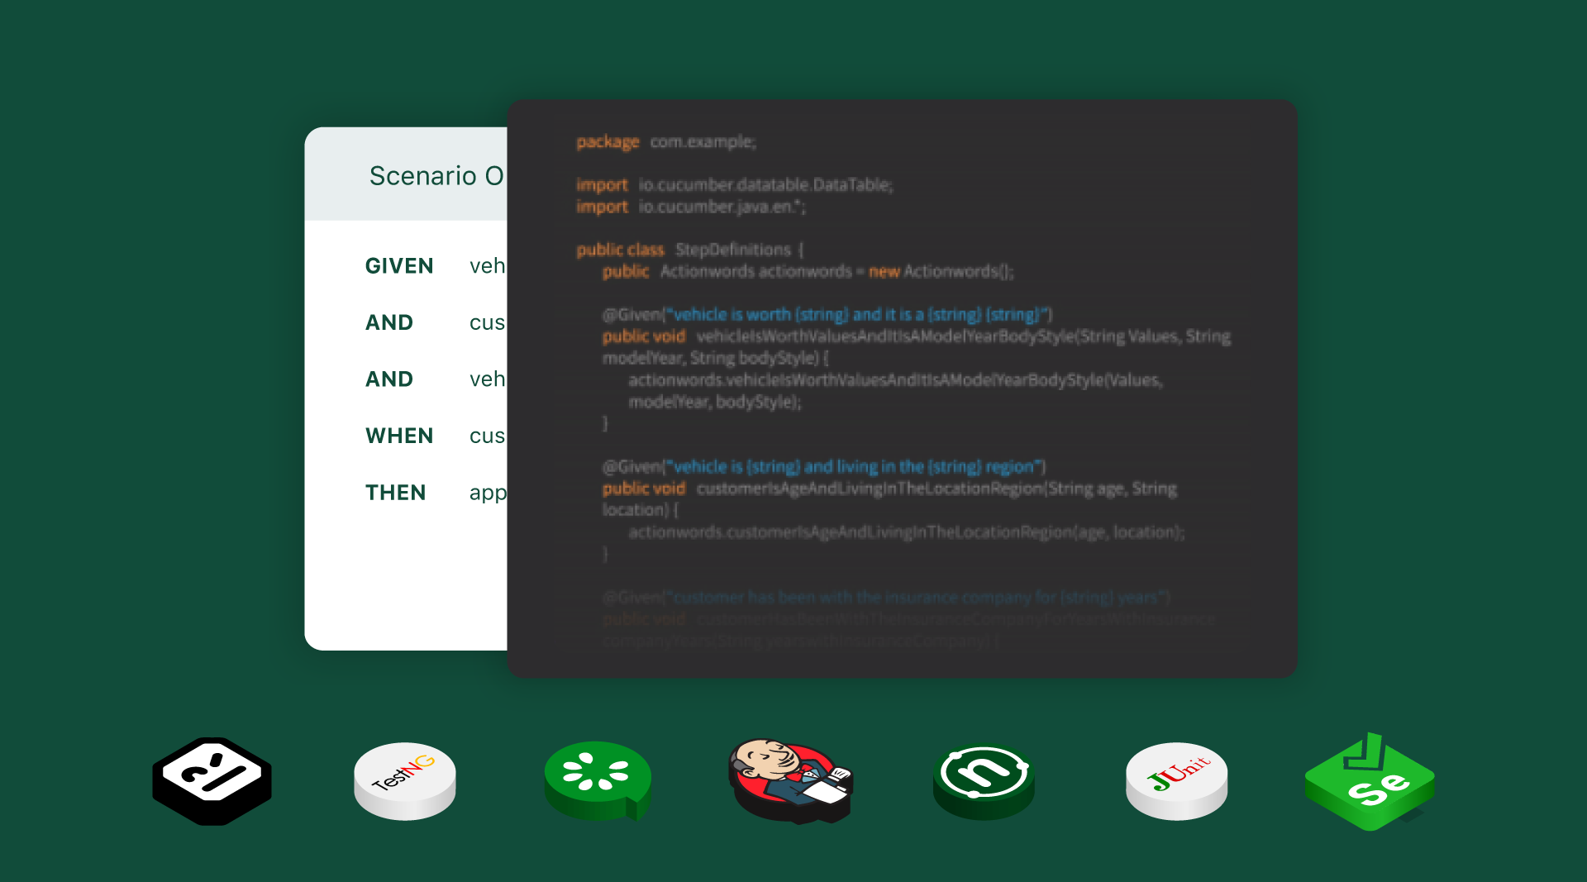Click the Jenkins butler mascot icon
Image resolution: width=1587 pixels, height=882 pixels.
791,780
